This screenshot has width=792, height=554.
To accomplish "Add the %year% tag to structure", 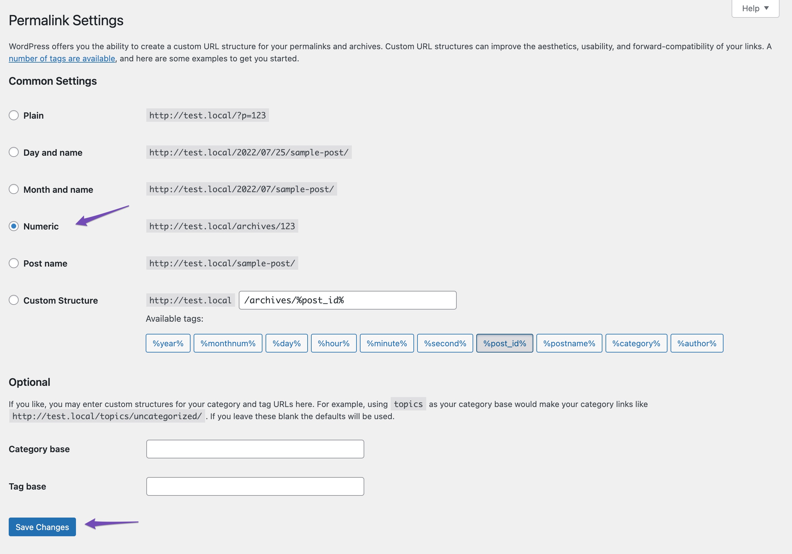I will point(167,343).
